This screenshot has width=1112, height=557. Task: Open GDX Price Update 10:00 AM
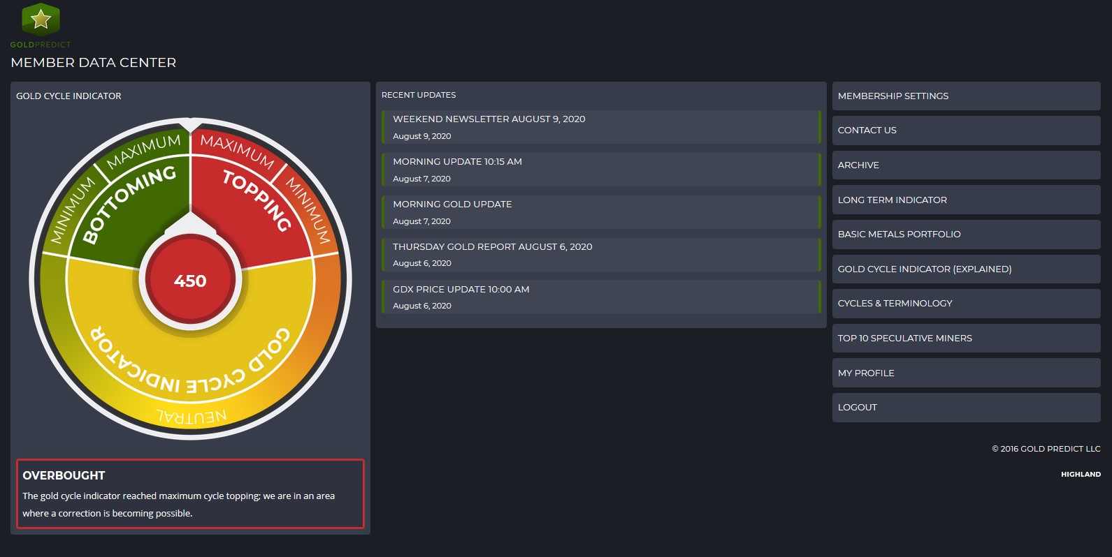(x=461, y=290)
